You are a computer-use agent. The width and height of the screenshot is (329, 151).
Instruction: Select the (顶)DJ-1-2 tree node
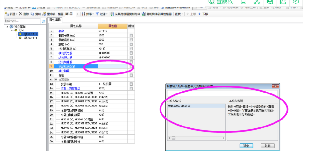point(31,34)
